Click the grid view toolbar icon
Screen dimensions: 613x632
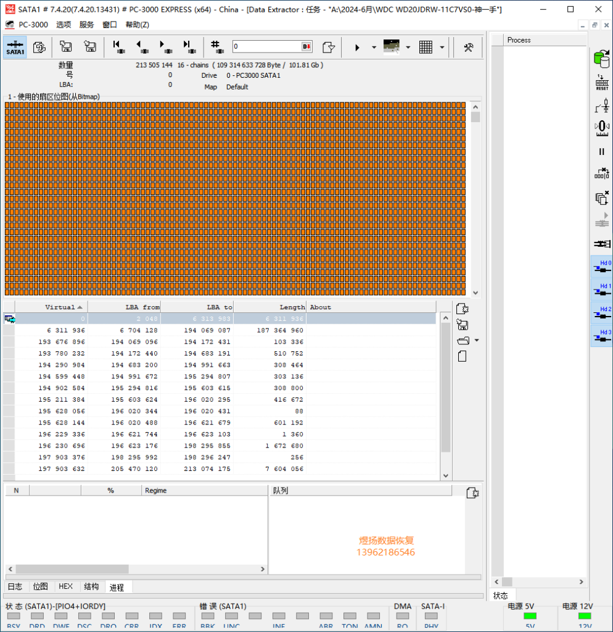pos(426,47)
